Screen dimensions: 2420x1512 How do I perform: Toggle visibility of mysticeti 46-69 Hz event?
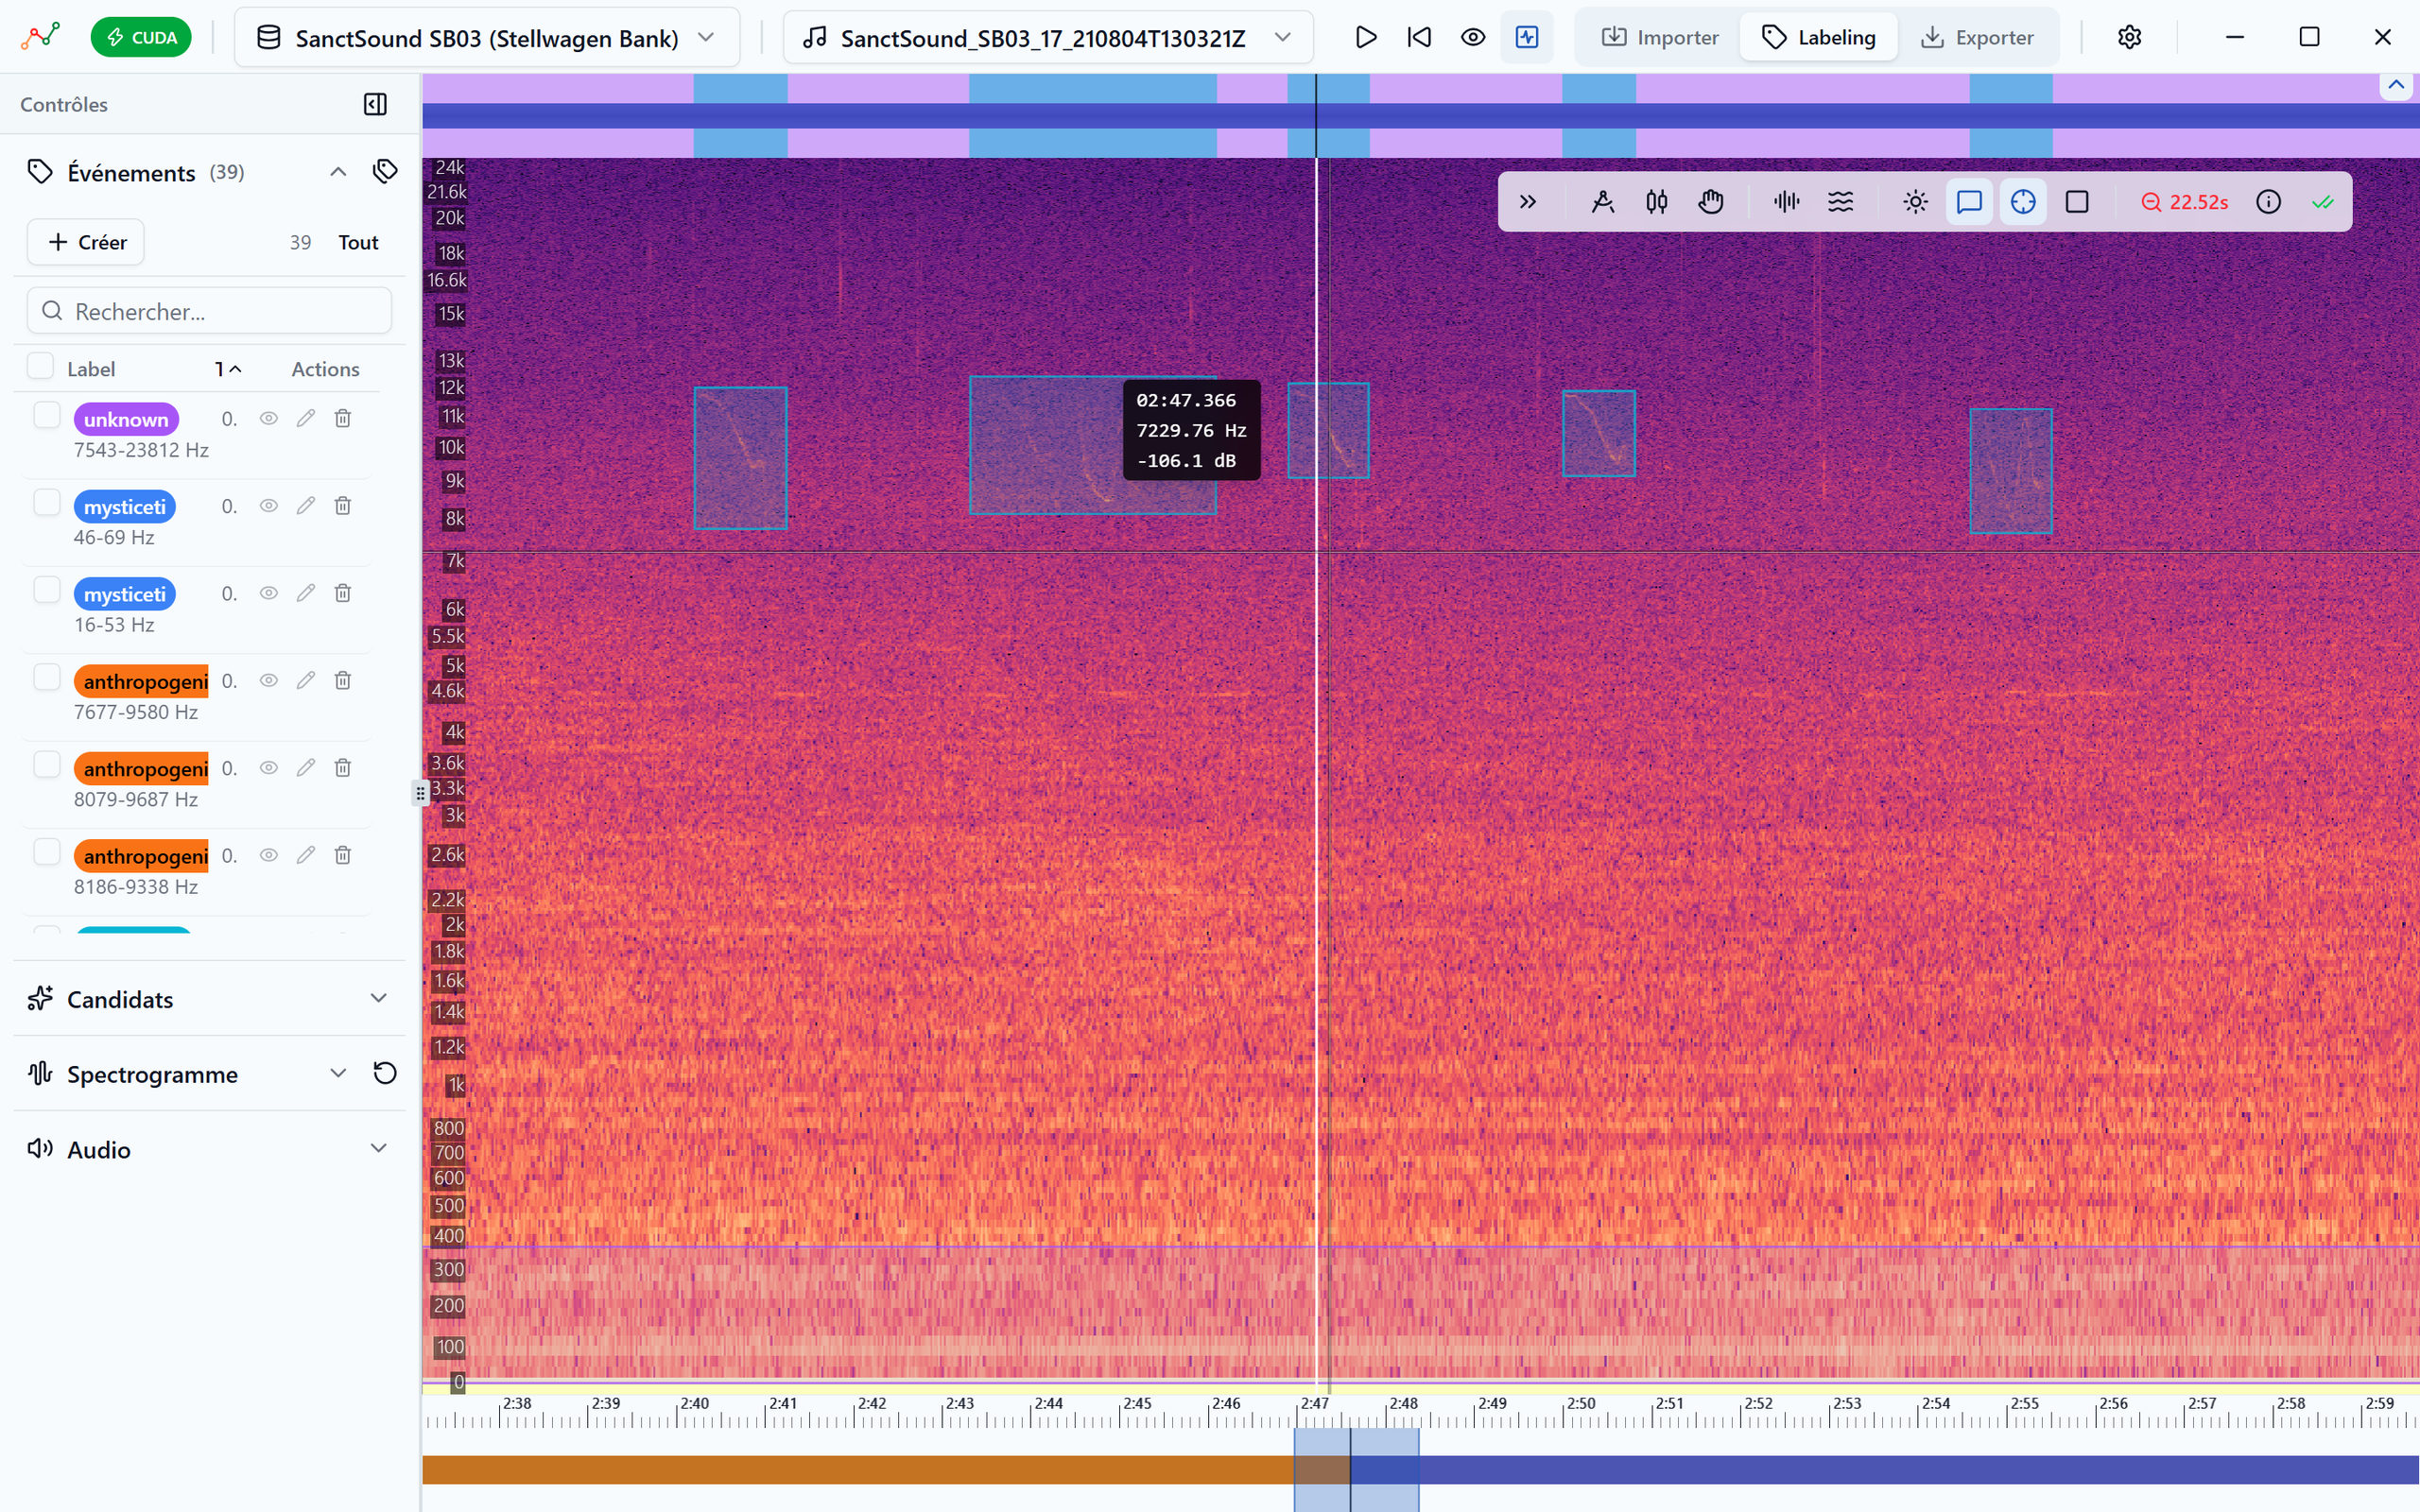point(269,505)
